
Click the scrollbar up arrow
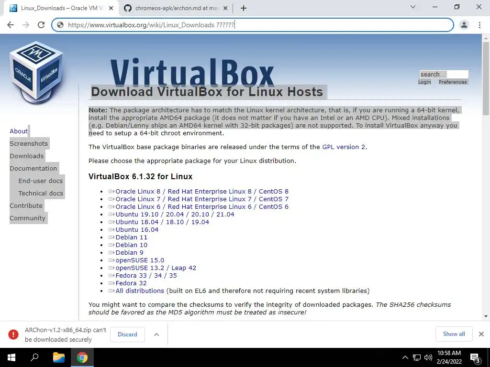[x=485, y=38]
